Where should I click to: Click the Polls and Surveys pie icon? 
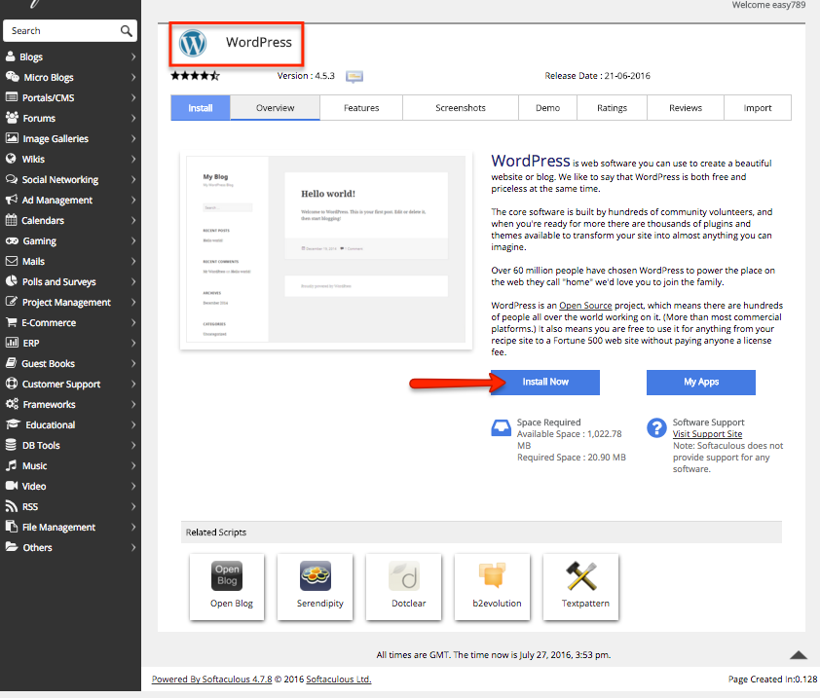(x=12, y=281)
